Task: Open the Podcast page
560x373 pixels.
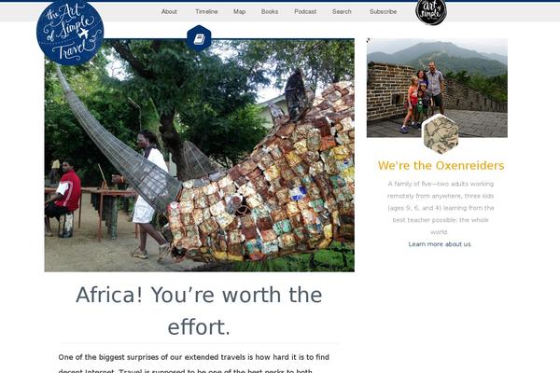Action: click(305, 12)
